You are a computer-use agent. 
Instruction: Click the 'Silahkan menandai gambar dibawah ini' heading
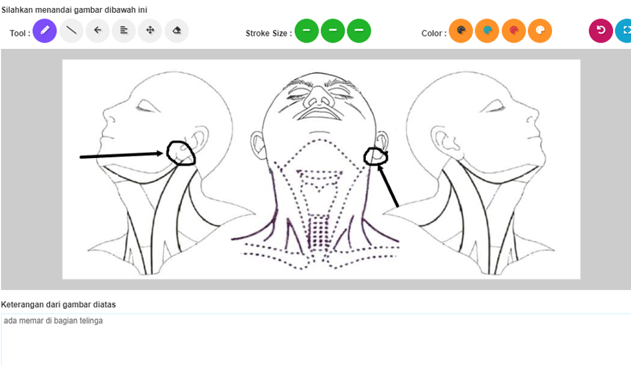pyautogui.click(x=74, y=10)
